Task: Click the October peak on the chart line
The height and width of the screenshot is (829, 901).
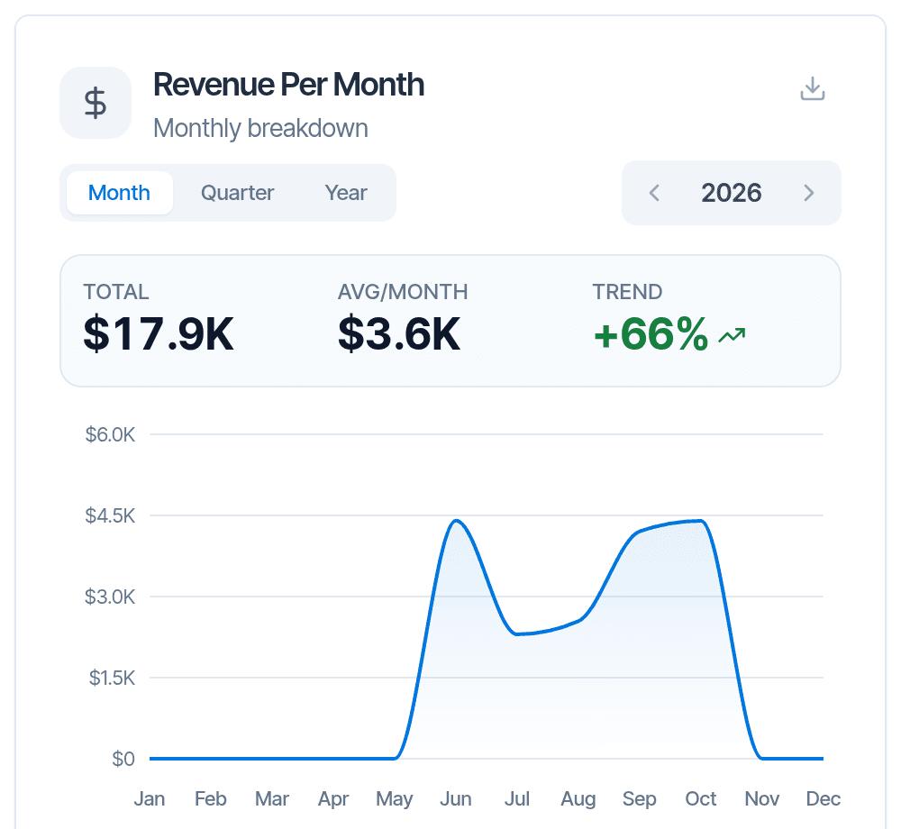Action: tap(700, 521)
